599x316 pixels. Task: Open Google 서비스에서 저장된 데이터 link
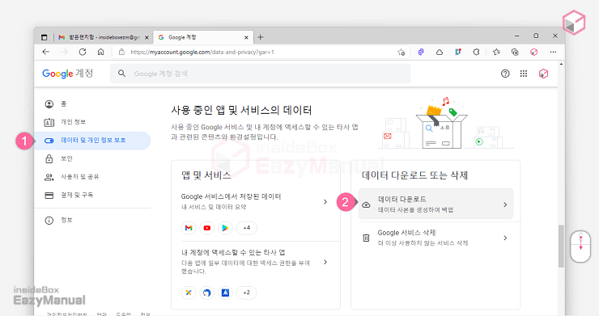(x=256, y=201)
